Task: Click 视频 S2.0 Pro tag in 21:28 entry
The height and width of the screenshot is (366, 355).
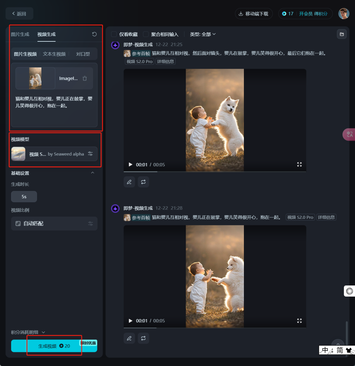Action: coord(300,217)
